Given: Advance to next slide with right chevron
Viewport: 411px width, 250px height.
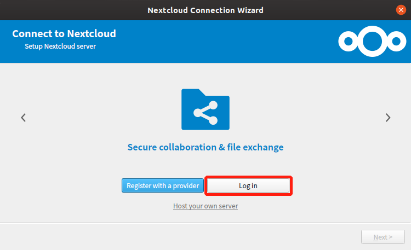Looking at the screenshot, I should [388, 118].
